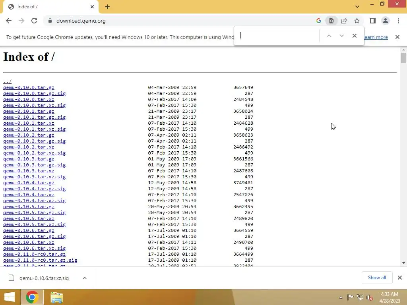This screenshot has height=305, width=407.
Task: Go to next find result
Action: [x=341, y=36]
